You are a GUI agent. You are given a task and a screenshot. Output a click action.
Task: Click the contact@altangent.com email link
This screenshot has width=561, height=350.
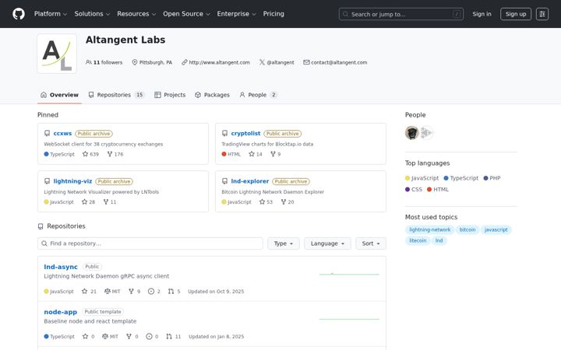[339, 62]
